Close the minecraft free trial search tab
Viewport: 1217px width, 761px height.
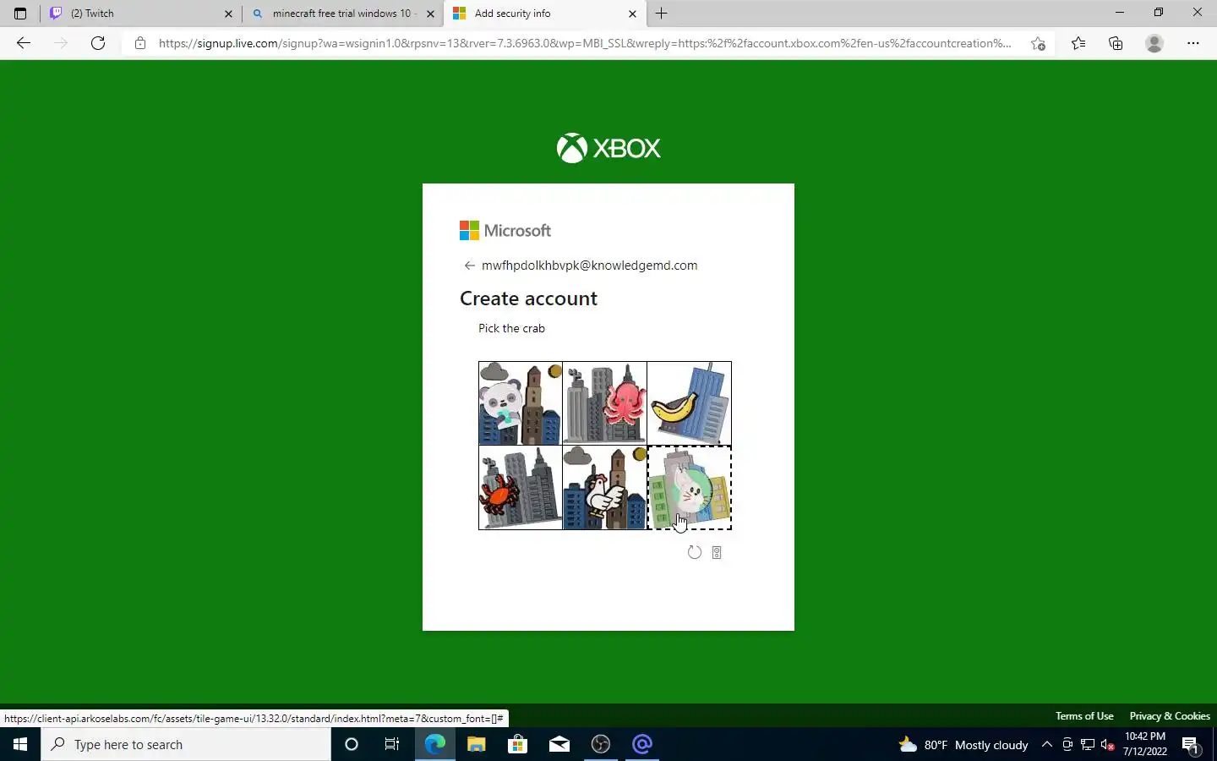tap(430, 14)
